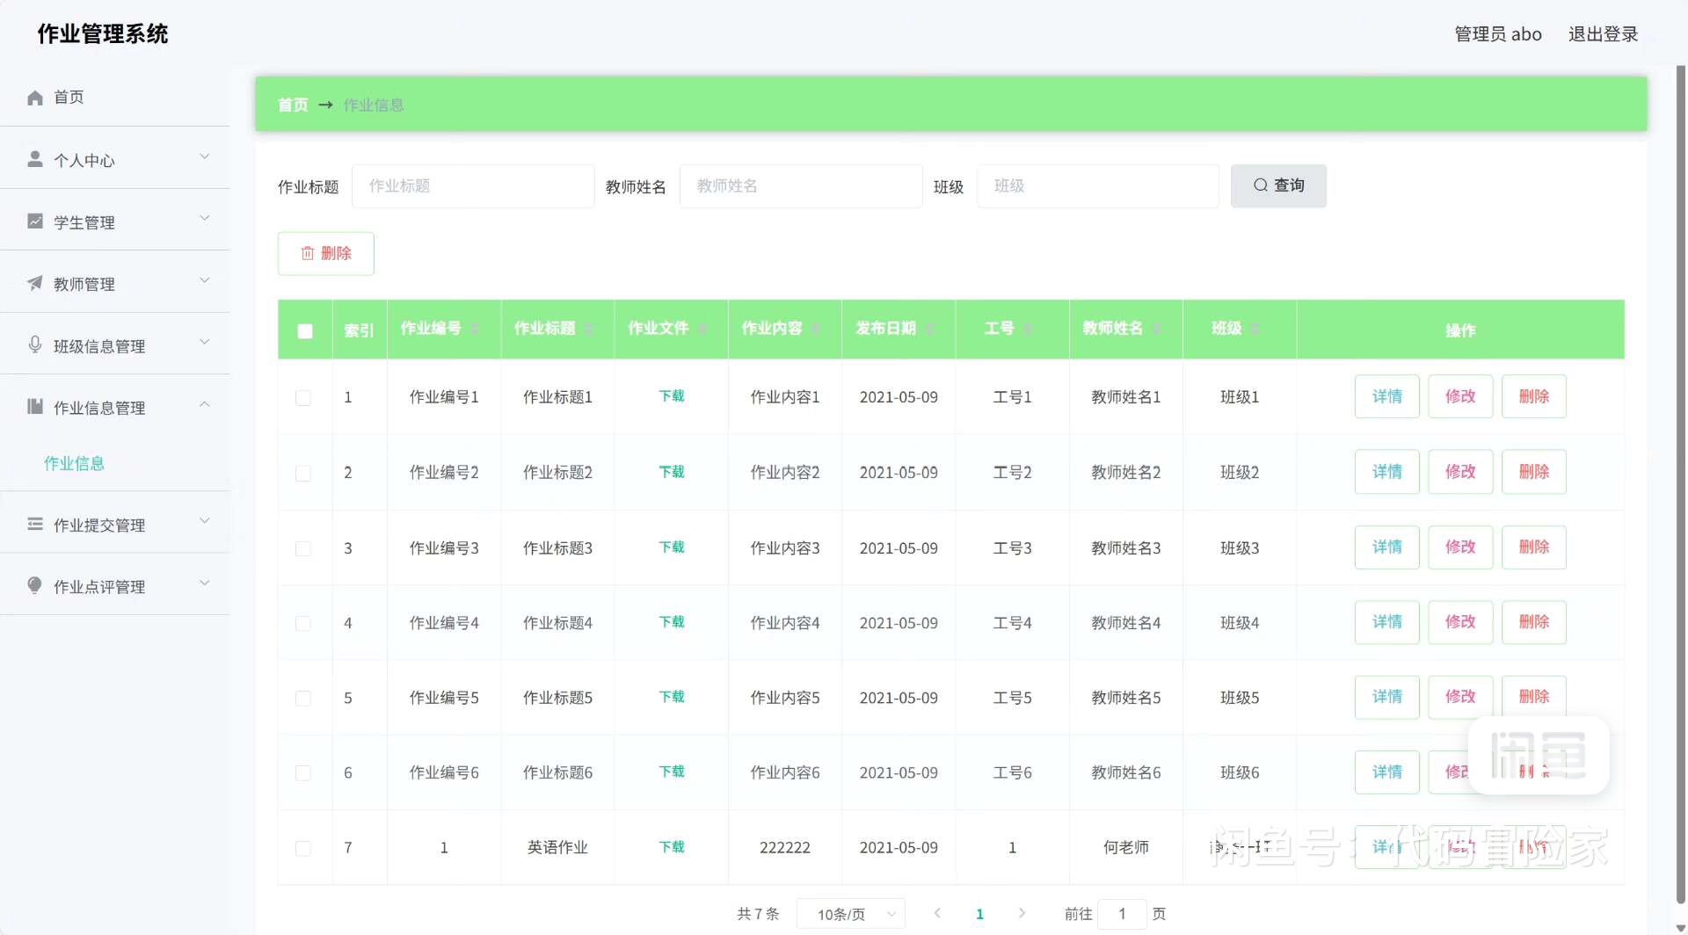Click the microphone icon beside 班级信息管理
1688x935 pixels.
tap(35, 344)
